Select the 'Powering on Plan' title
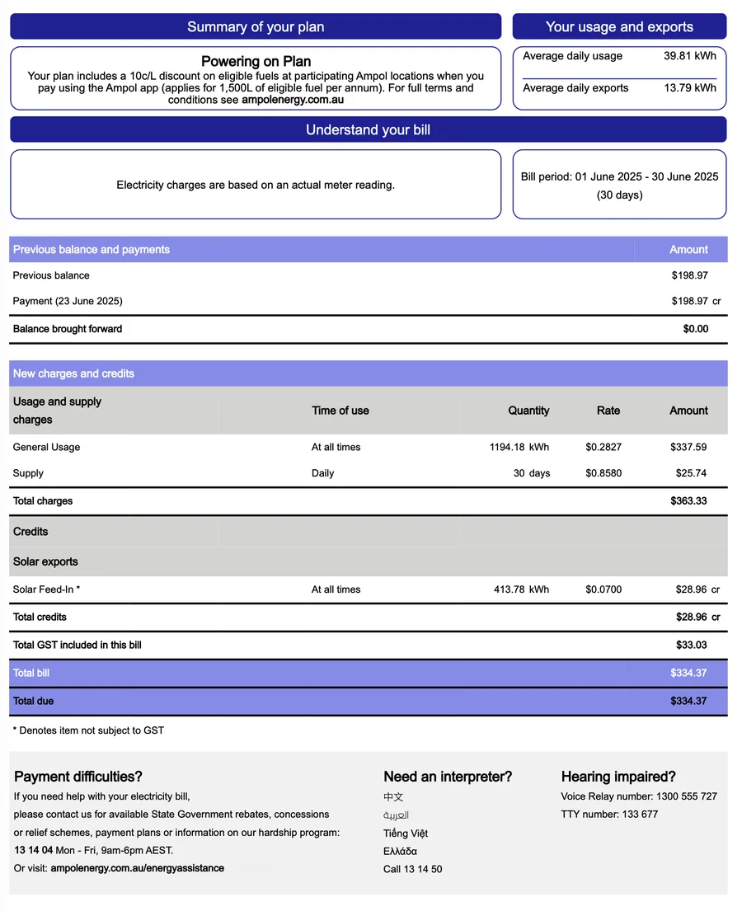This screenshot has width=742, height=911. [x=256, y=61]
